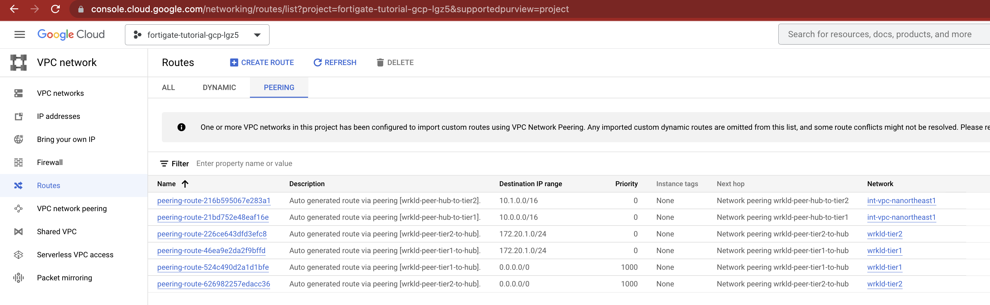Expand the Routes sidebar item
990x305 pixels.
49,185
